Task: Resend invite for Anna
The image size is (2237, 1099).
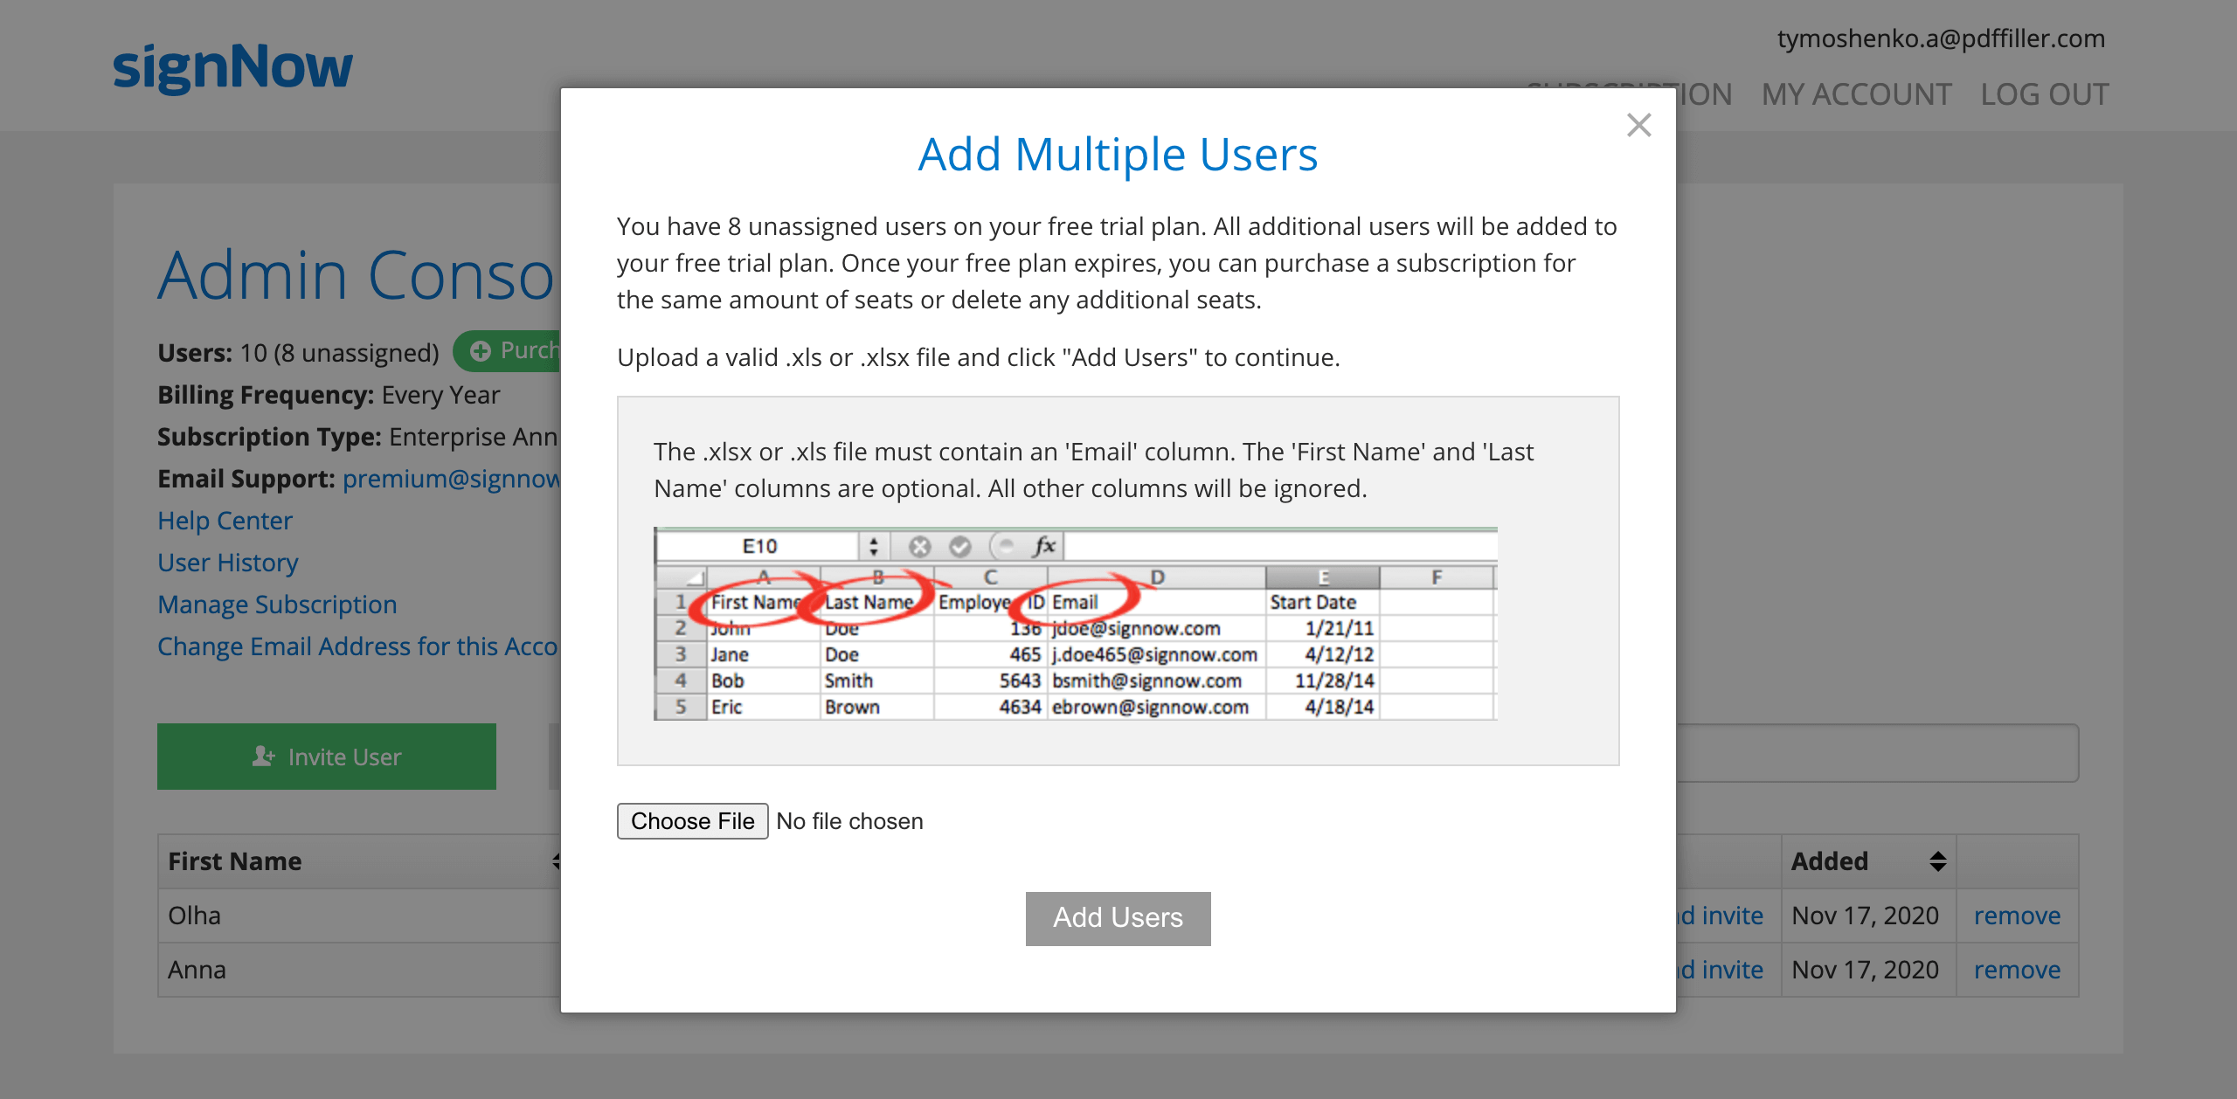Action: tap(1718, 969)
